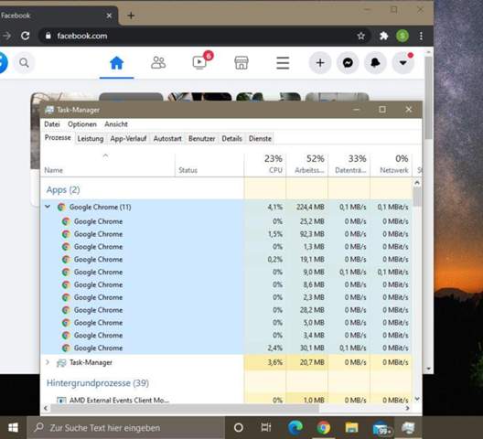Switch to the App-Verlauf tab

tap(128, 139)
